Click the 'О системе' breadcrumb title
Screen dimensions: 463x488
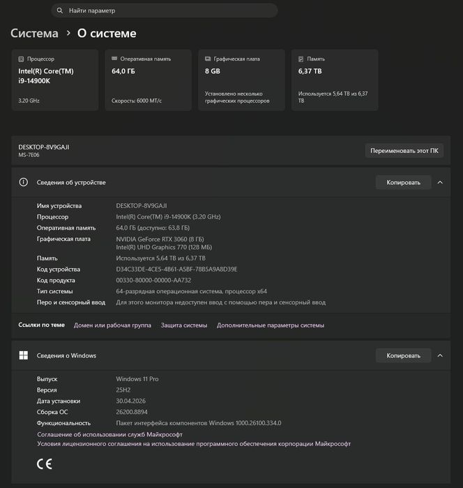click(107, 34)
